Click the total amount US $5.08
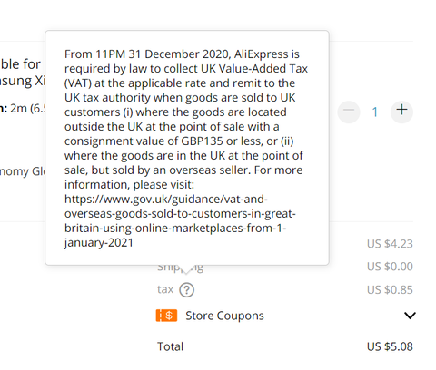The width and height of the screenshot is (436, 370). click(390, 346)
